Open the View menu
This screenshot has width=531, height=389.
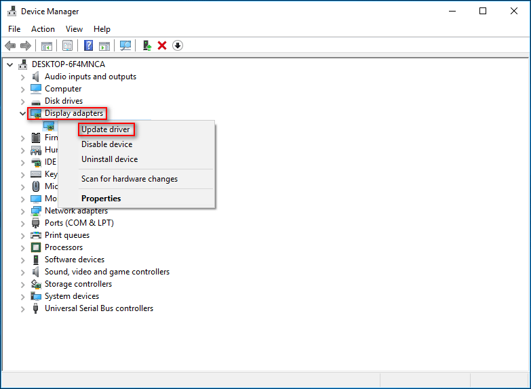pyautogui.click(x=74, y=29)
